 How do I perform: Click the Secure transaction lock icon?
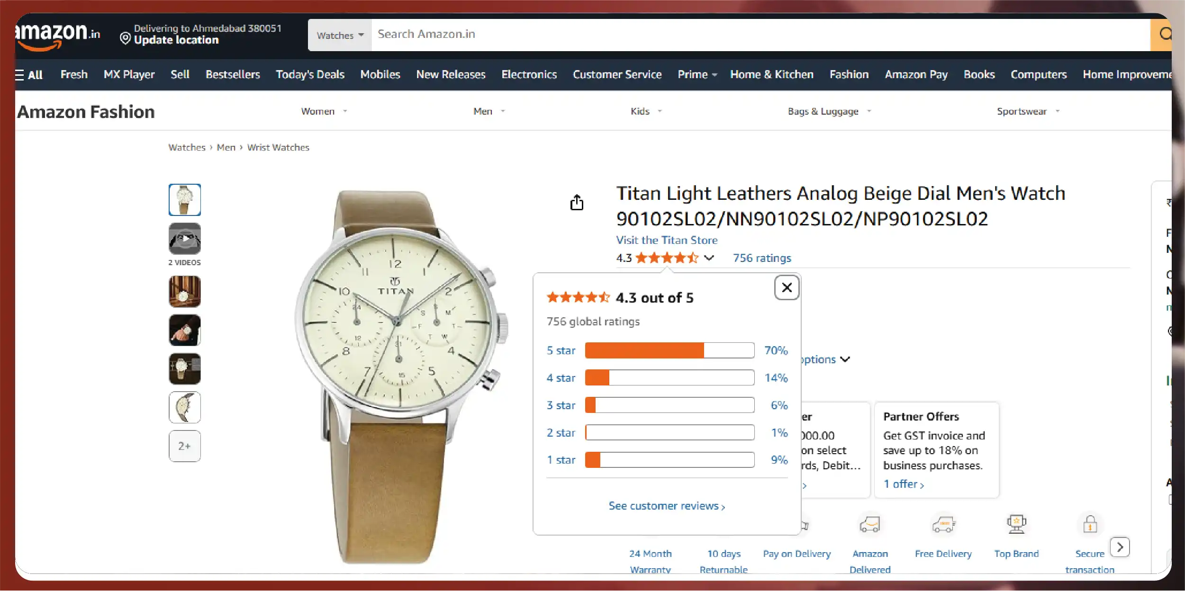(1090, 524)
